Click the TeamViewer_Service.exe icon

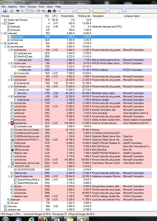pos(12,163)
